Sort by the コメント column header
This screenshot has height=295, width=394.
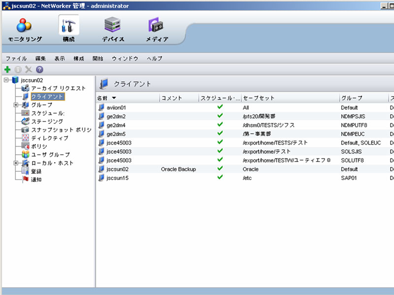(179, 98)
